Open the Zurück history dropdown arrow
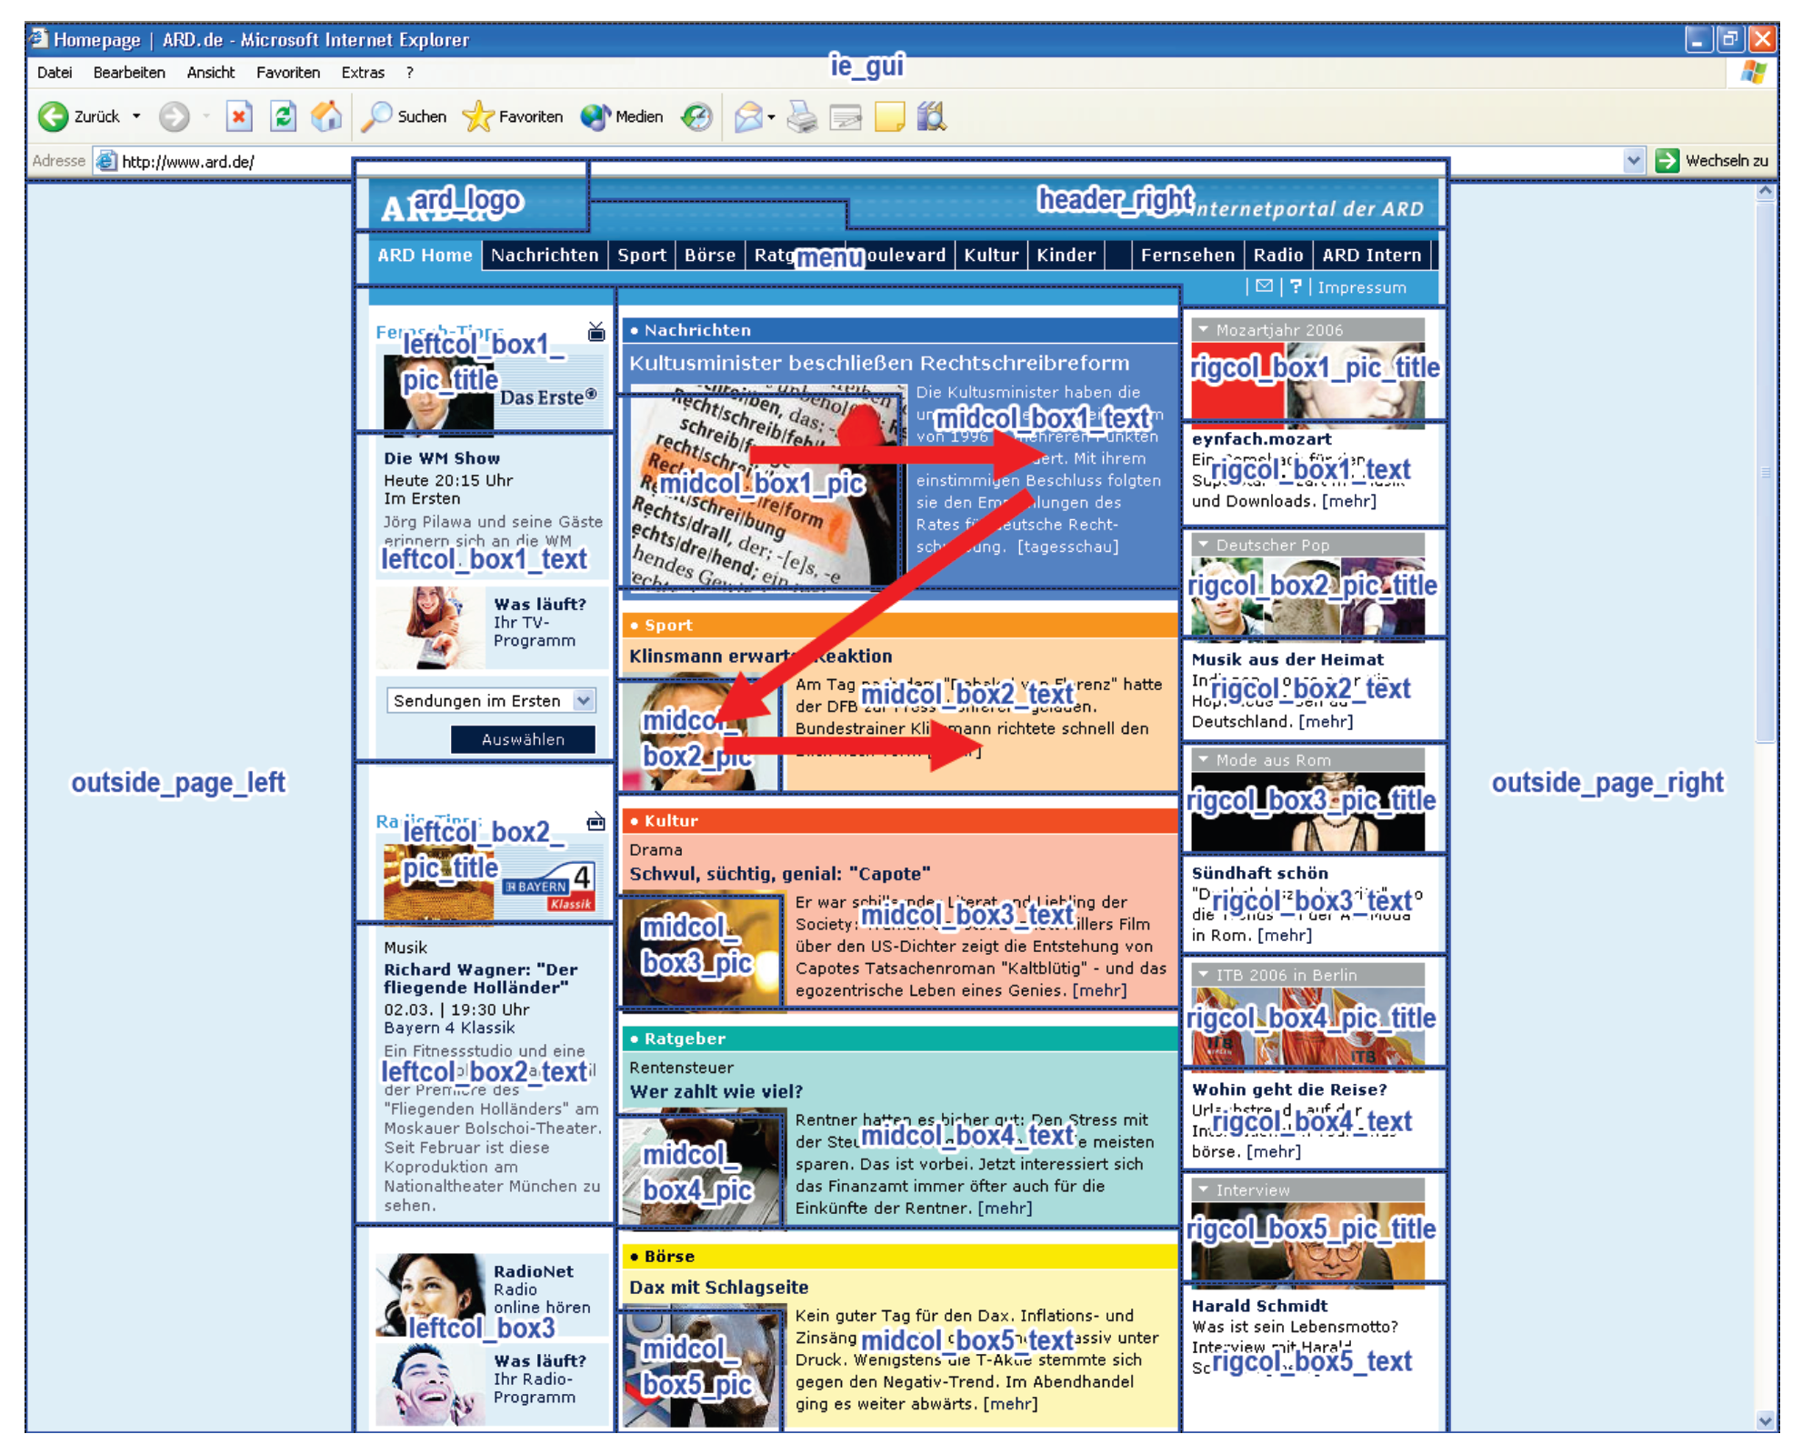The height and width of the screenshot is (1454, 1802). click(x=136, y=116)
